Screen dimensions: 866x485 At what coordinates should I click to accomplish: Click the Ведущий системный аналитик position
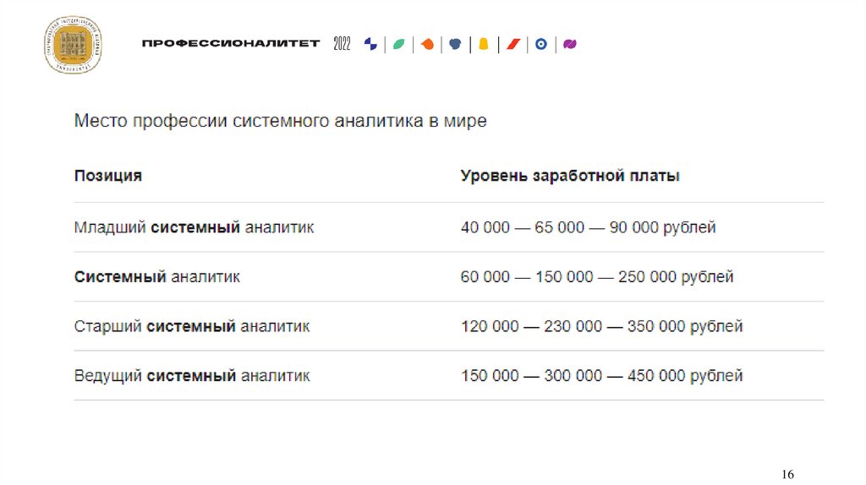(x=192, y=375)
